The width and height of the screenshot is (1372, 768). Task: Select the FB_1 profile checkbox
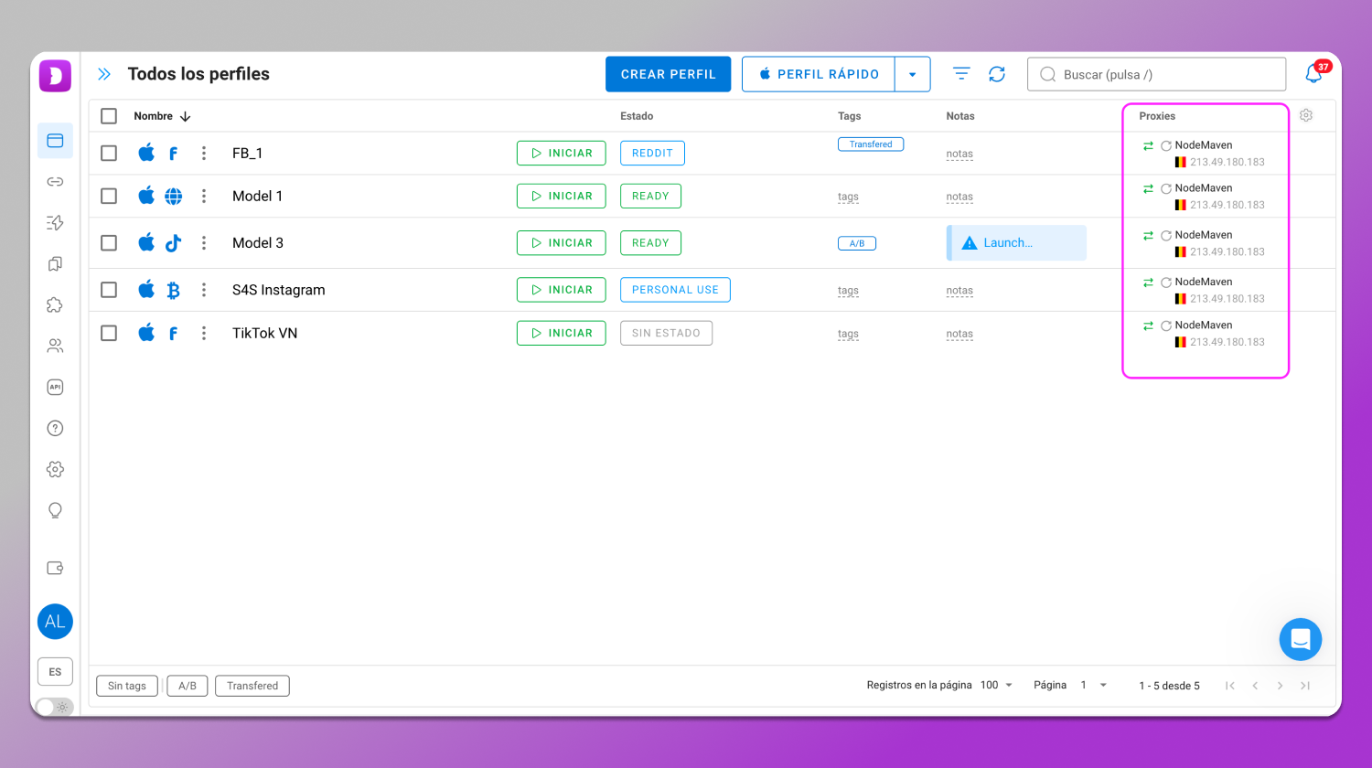click(x=109, y=154)
